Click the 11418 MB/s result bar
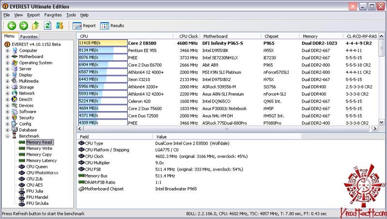Image resolution: width=387 pixels, height=219 pixels. pos(103,43)
